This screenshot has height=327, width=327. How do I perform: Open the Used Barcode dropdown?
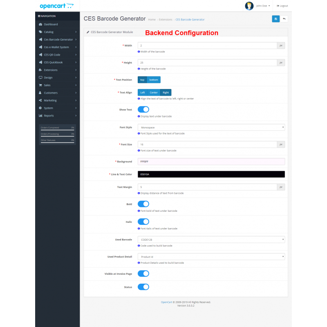tap(211, 240)
